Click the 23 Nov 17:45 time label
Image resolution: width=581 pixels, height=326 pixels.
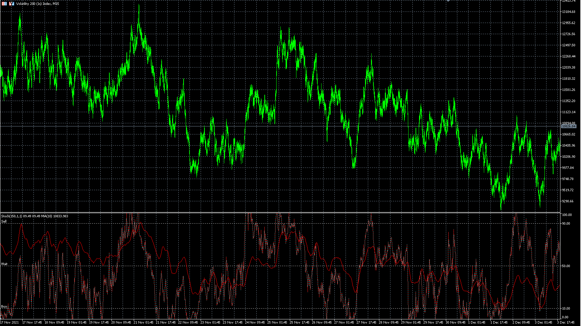(x=233, y=323)
